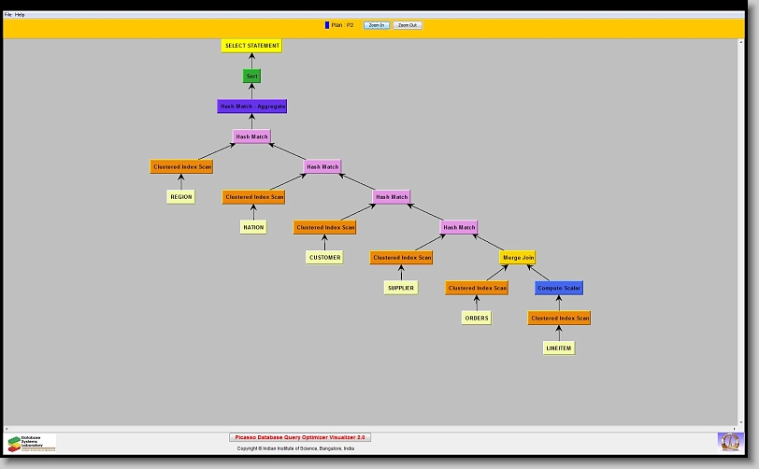
Task: Click the ORDERS table node
Action: tap(477, 318)
